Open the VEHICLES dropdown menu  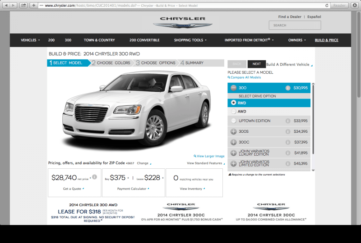pos(30,40)
